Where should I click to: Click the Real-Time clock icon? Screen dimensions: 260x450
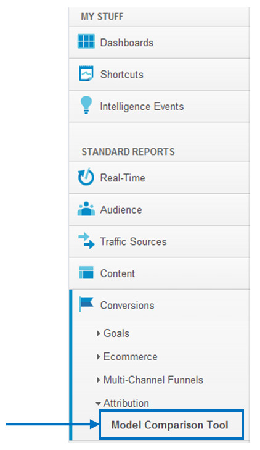pyautogui.click(x=86, y=177)
